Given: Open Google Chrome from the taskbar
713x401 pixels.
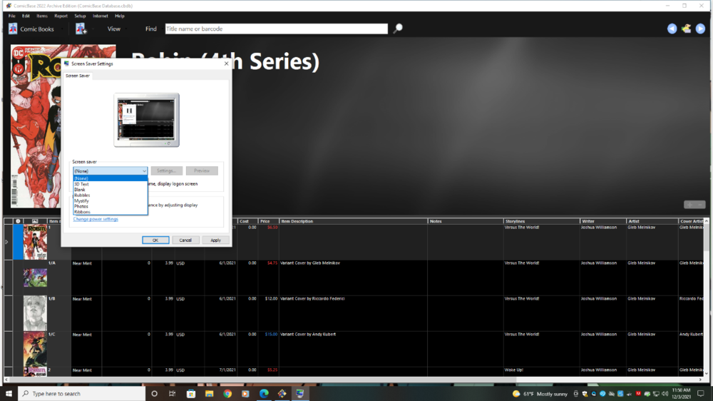Looking at the screenshot, I should pos(227,394).
